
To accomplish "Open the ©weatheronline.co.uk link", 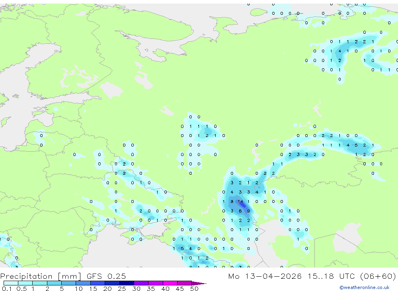I will (364, 287).
